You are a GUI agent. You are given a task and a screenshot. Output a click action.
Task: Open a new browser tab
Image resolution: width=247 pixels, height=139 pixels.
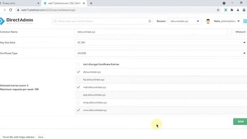[x=91, y=3]
